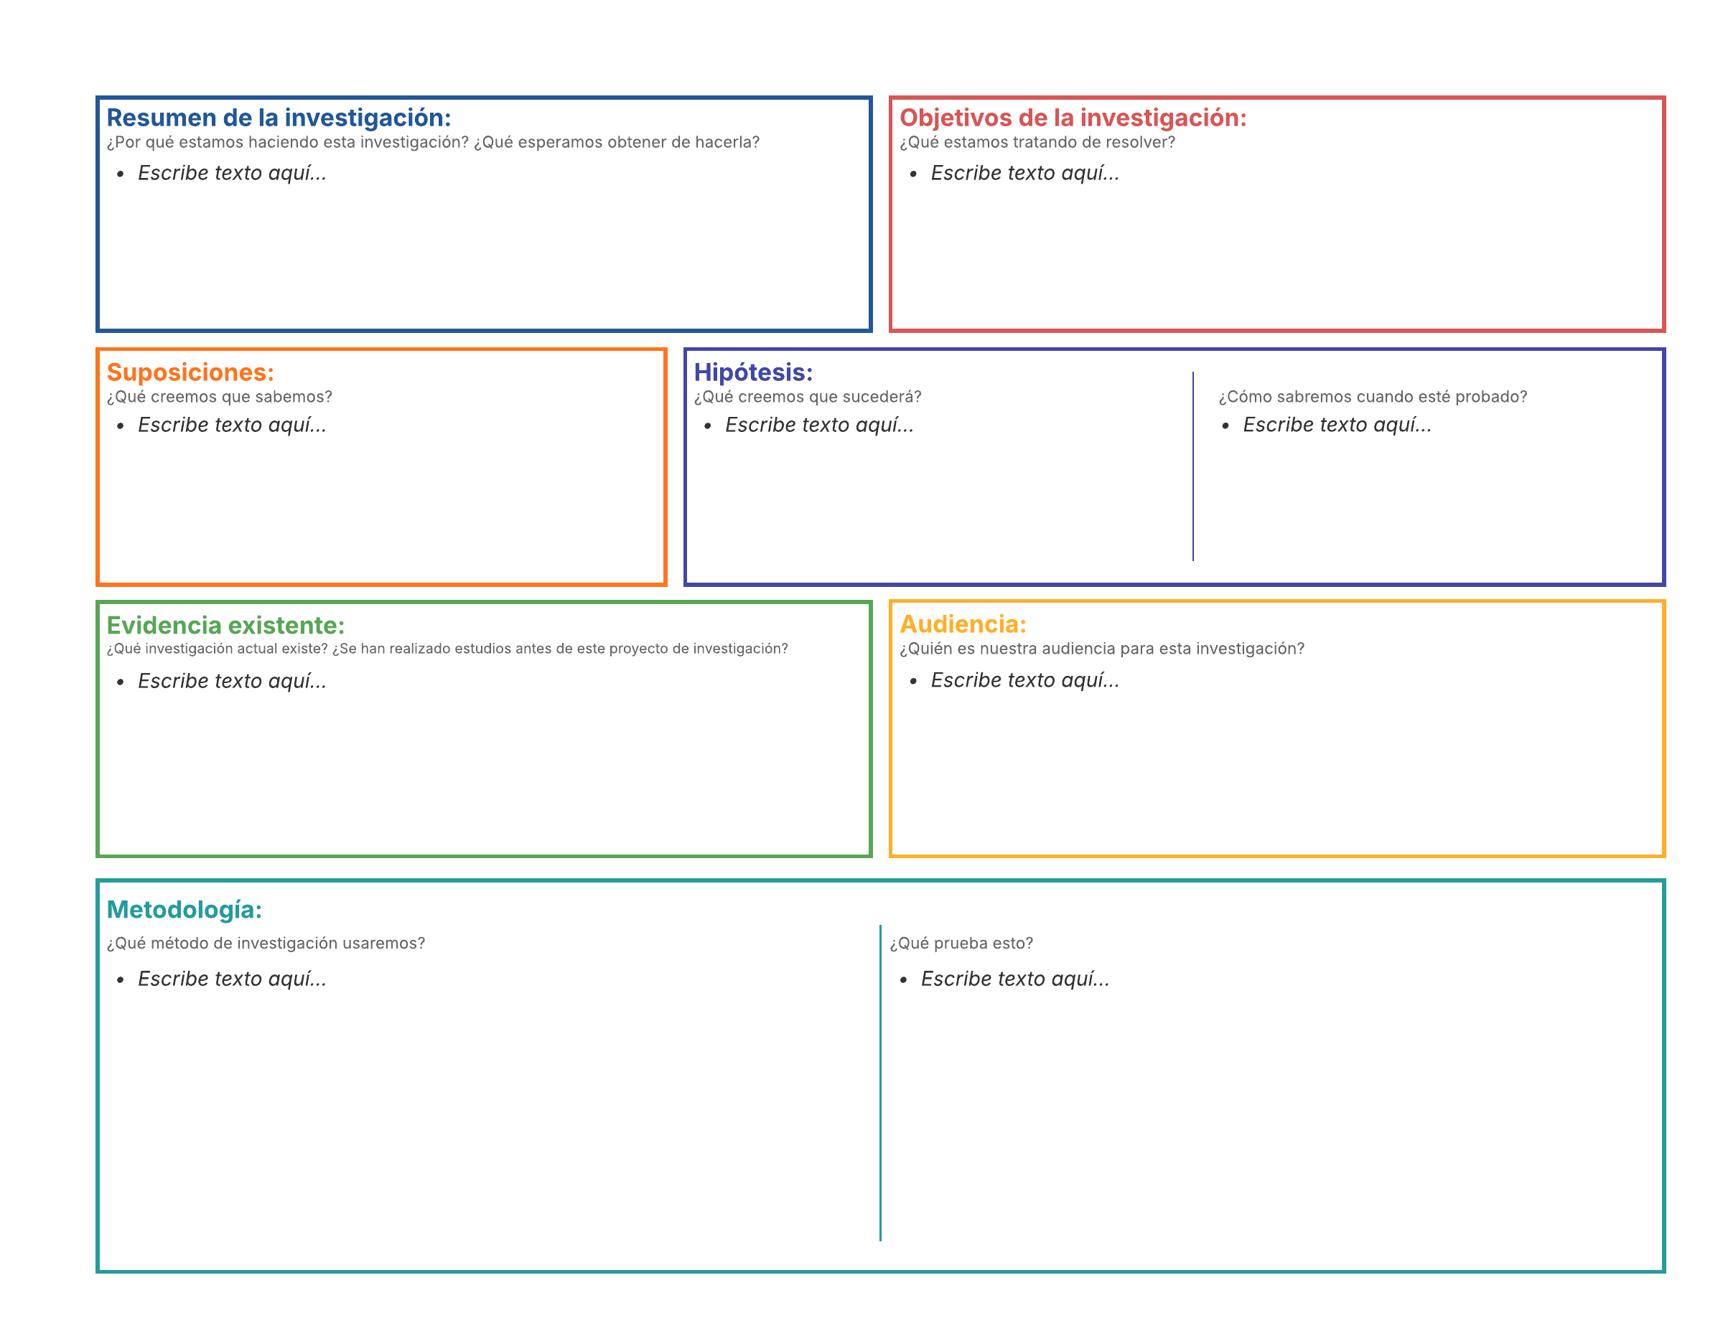
Task: Click the 'Evidencia existente' green heading
Action: pos(225,625)
